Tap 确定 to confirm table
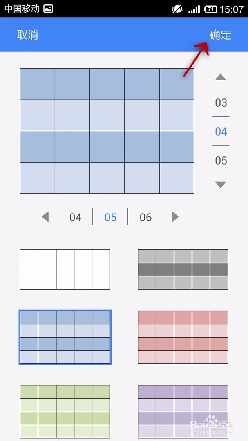 (220, 35)
